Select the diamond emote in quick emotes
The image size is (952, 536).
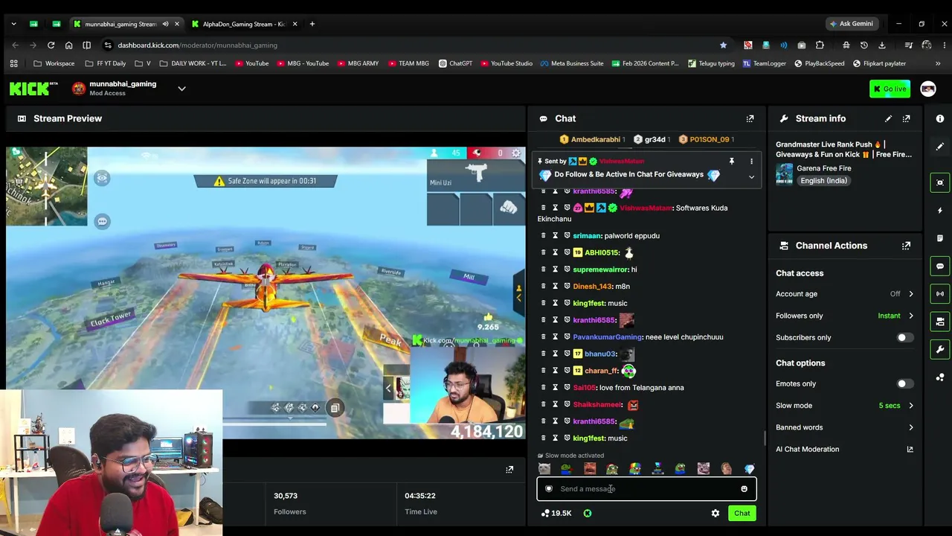[749, 469]
